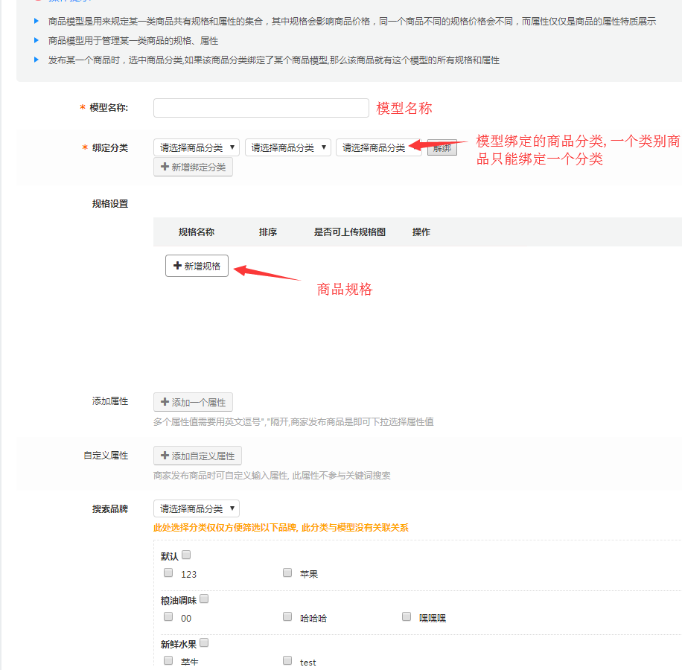Check the test brand checkbox
The image size is (682, 670).
(x=287, y=660)
